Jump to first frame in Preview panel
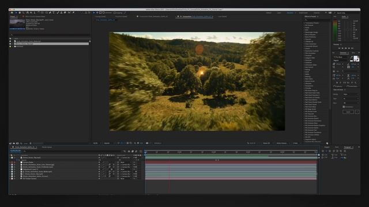Screen dimensions: 369x207 340,48
